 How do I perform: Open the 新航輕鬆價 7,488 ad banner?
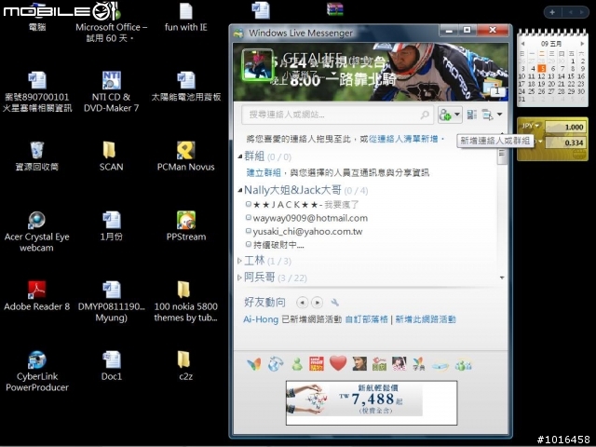pyautogui.click(x=372, y=403)
